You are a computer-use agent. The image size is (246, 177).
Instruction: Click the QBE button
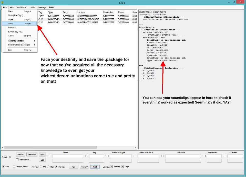42,155
